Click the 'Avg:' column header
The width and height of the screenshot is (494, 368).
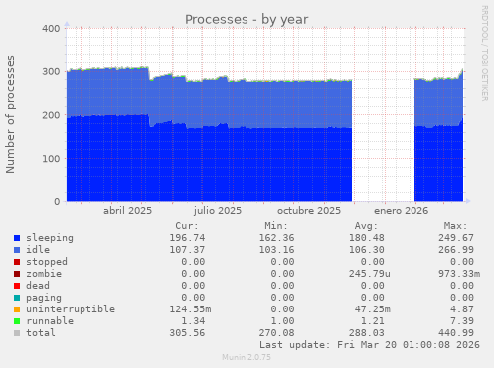click(x=366, y=226)
